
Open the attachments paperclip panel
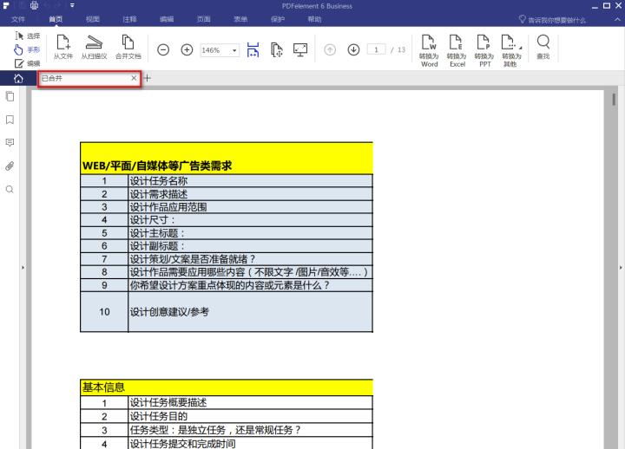(10, 166)
